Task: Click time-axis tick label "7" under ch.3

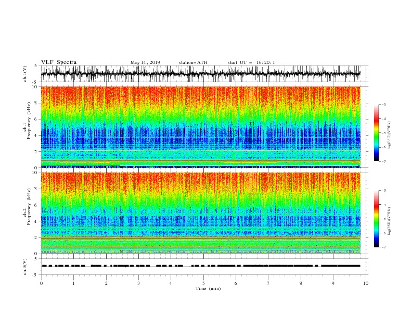Action: tap(268, 283)
